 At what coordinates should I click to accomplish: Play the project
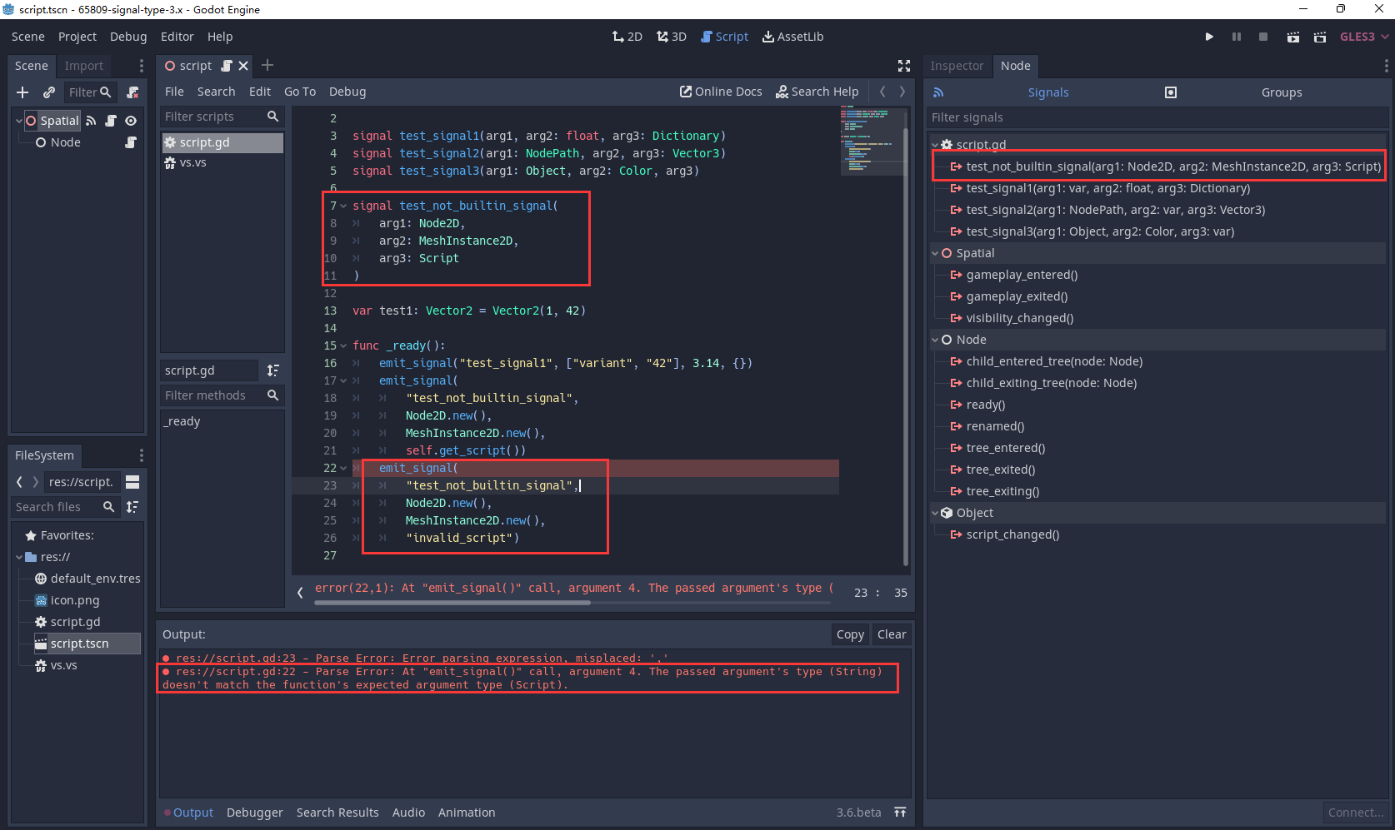(x=1209, y=37)
